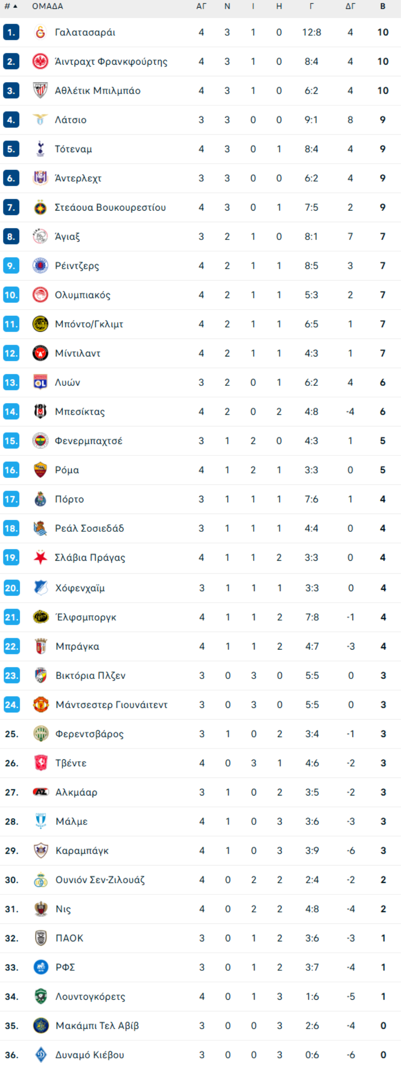
Task: Open the Tottenham cockerel logo
Action: point(41,149)
